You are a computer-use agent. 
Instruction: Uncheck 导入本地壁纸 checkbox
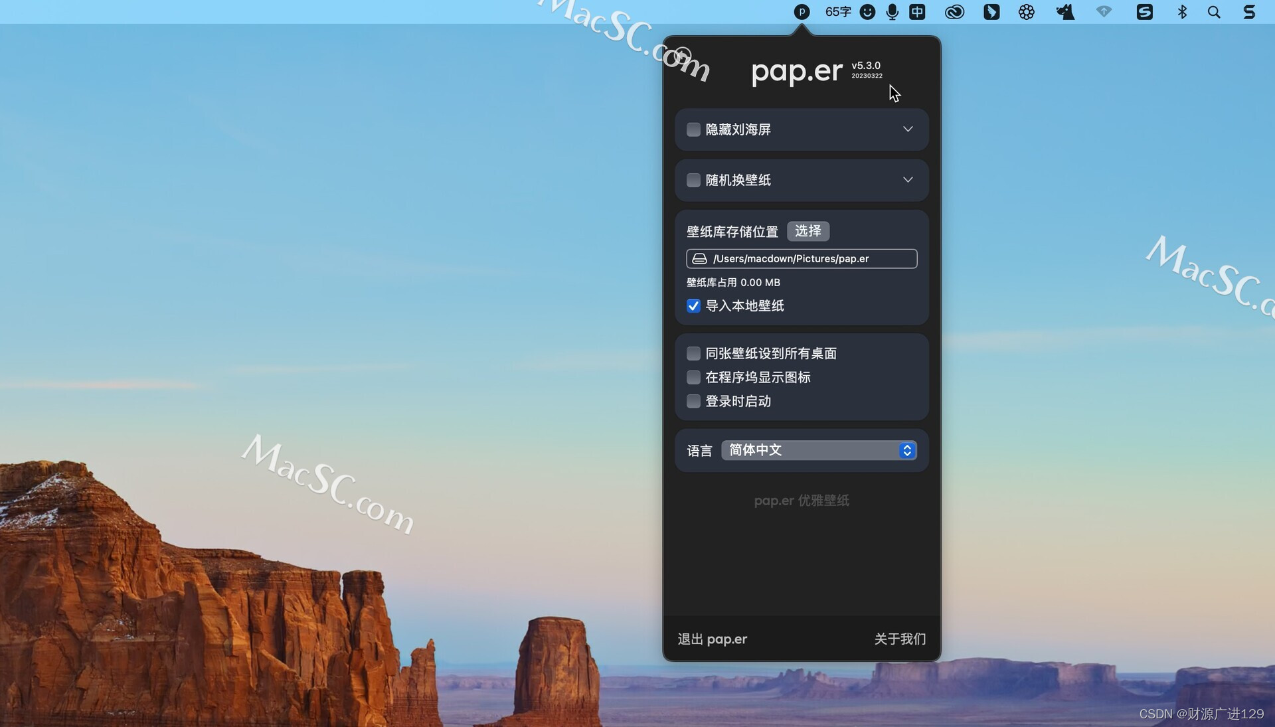tap(693, 306)
